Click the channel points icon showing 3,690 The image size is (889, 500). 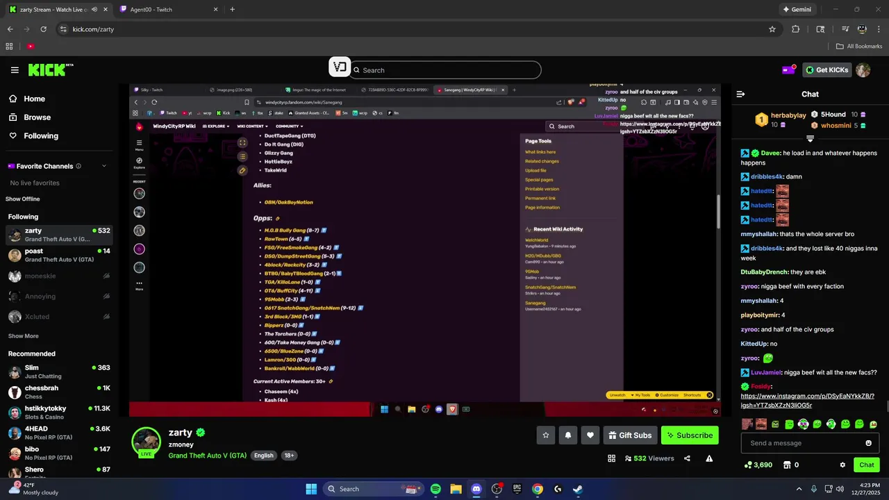click(x=758, y=465)
